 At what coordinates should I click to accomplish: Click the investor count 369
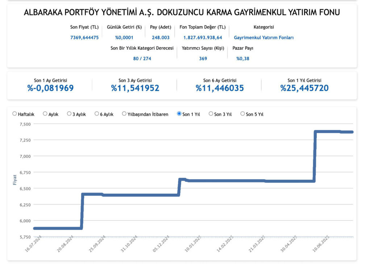[x=203, y=58]
